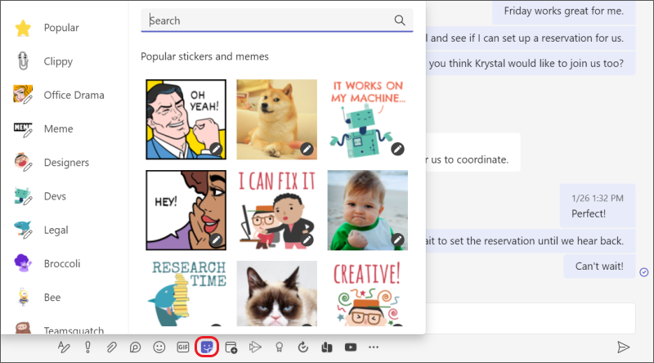Open the Format text tool

pyautogui.click(x=64, y=347)
